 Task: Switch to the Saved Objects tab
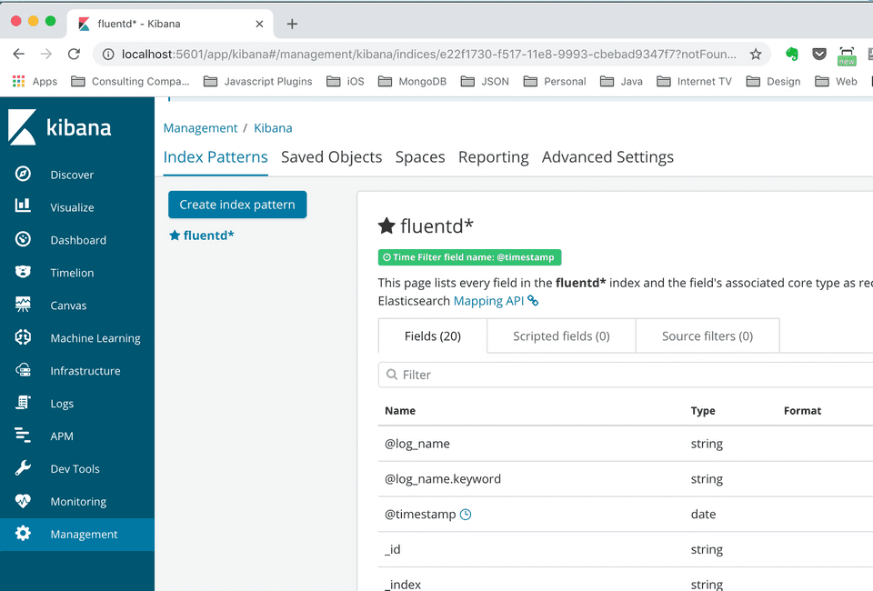(331, 157)
